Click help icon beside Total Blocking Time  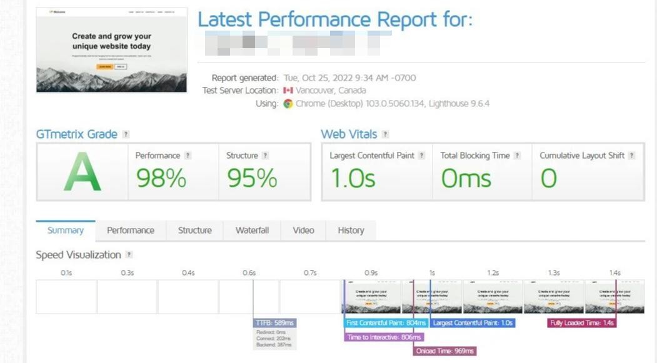pos(517,156)
